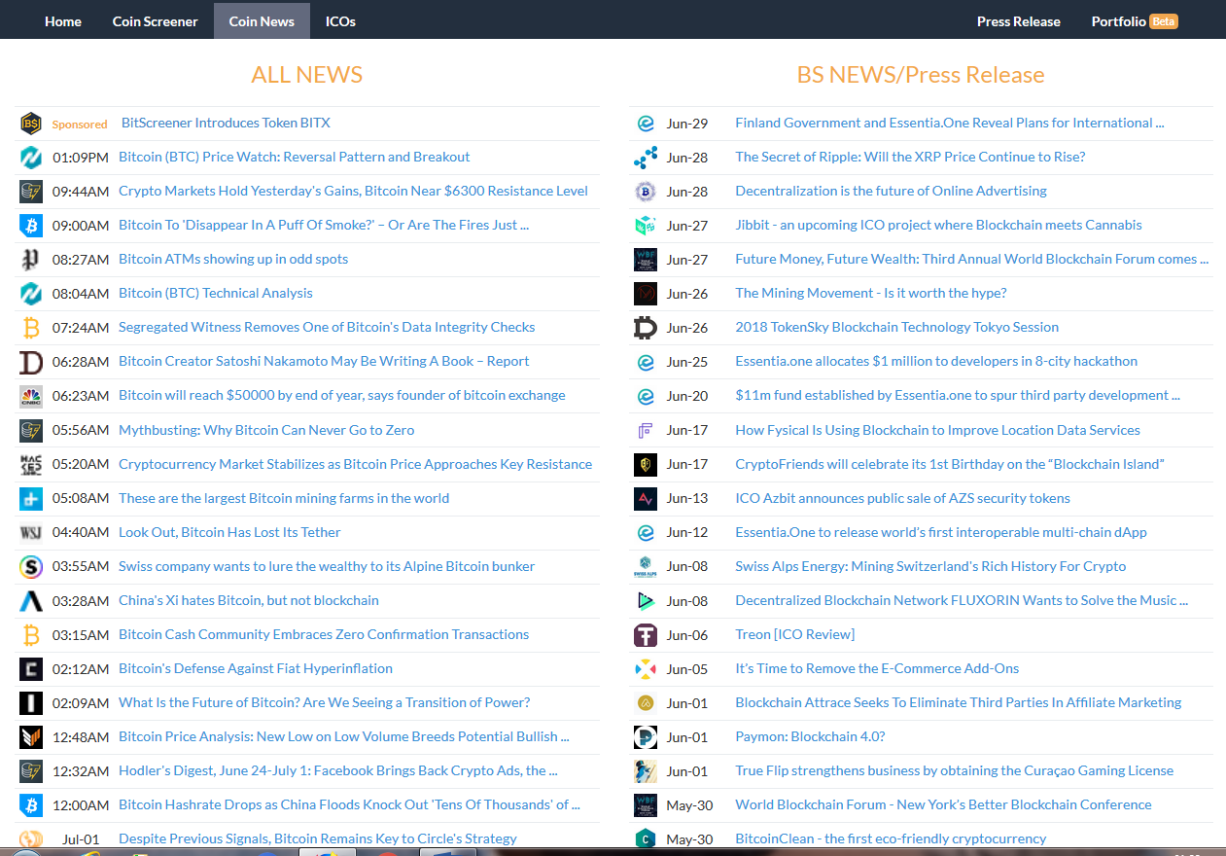Open 'Blockchain Attrace Seeks To Eliminate Third Parties' release
1226x856 pixels.
[x=959, y=702]
